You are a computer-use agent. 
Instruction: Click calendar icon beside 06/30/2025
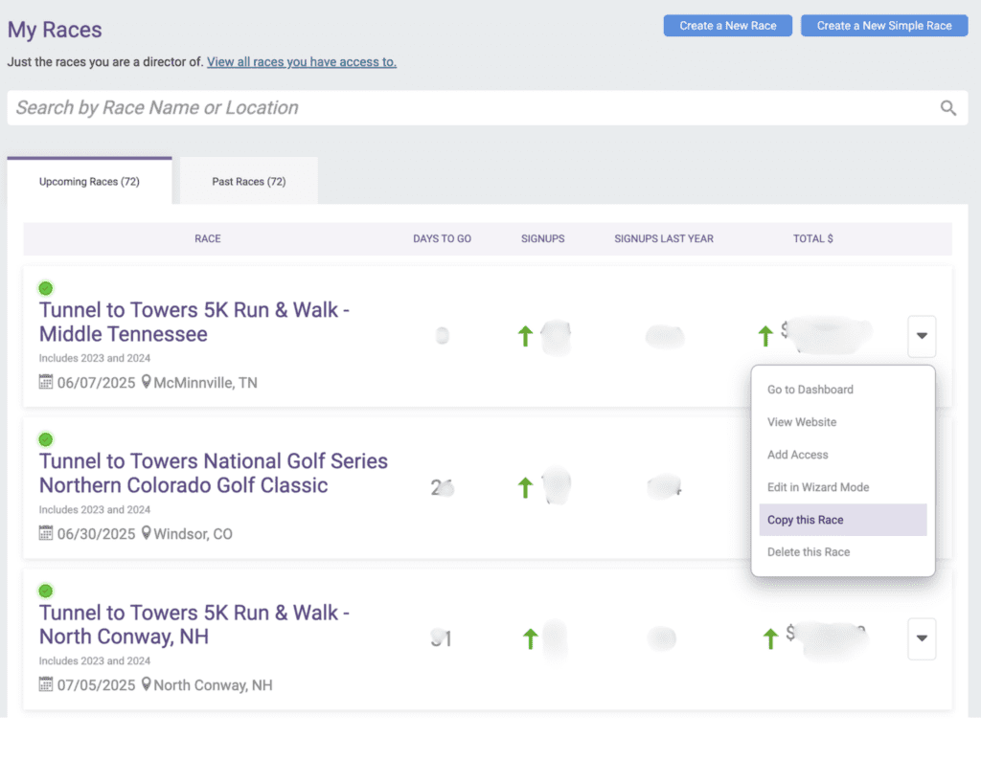46,533
